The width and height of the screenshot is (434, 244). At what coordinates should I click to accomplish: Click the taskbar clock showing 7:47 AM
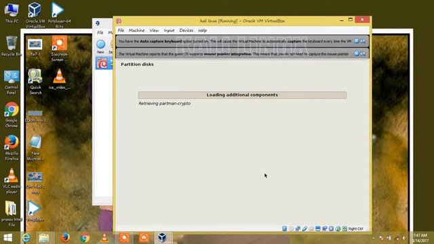point(420,238)
